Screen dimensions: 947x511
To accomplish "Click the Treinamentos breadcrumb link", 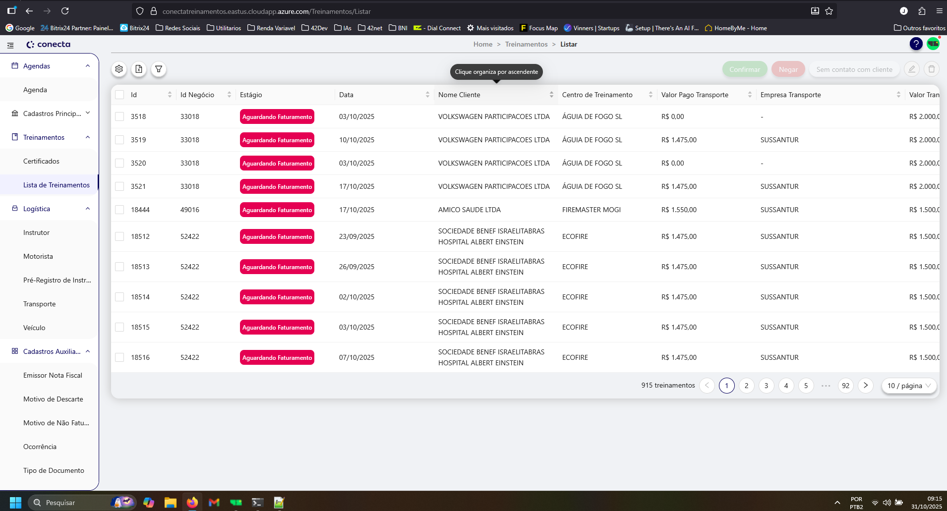I will coord(526,44).
